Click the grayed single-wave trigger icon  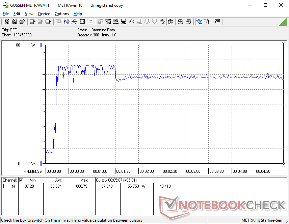point(147,22)
